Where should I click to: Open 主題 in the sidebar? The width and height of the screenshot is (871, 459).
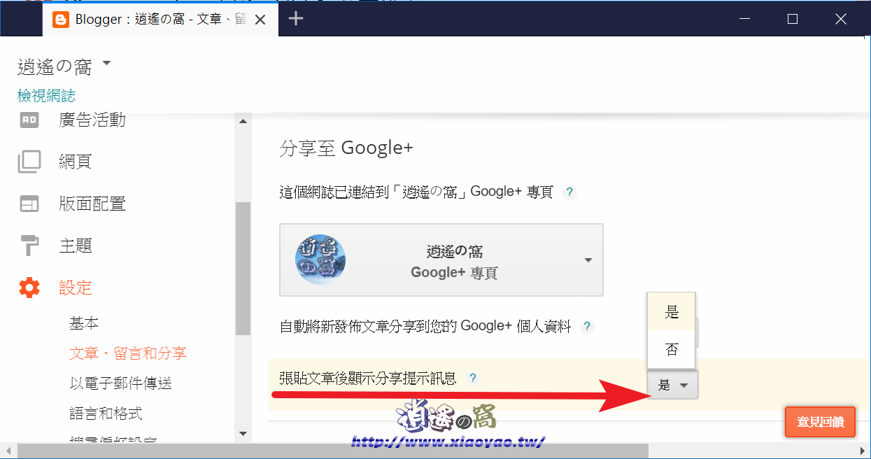[x=76, y=246]
